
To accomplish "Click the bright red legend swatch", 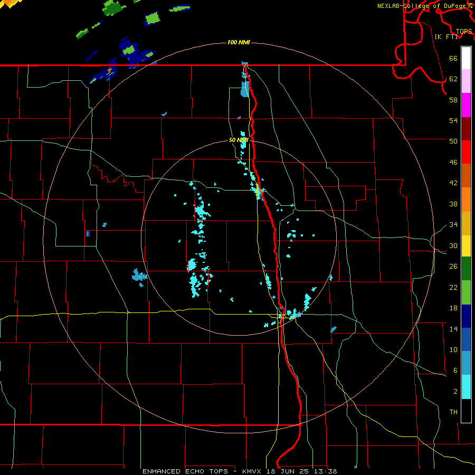I will tap(466, 152).
